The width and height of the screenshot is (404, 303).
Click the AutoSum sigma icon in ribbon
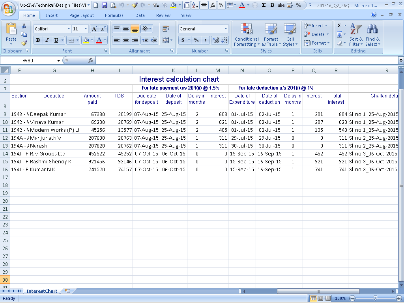pos(339,26)
